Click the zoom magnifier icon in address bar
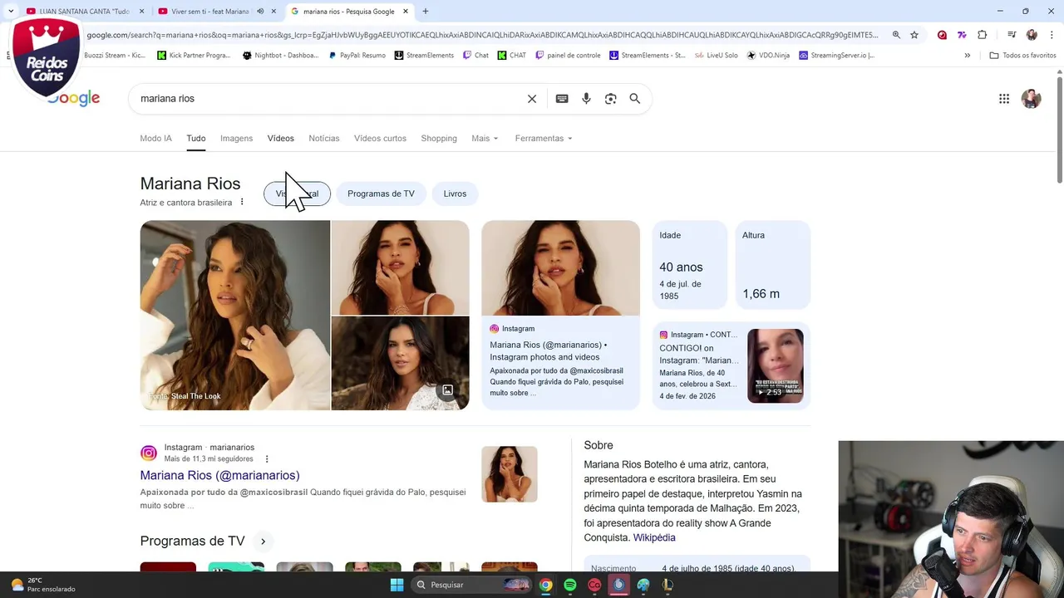The height and width of the screenshot is (598, 1064). tap(896, 35)
